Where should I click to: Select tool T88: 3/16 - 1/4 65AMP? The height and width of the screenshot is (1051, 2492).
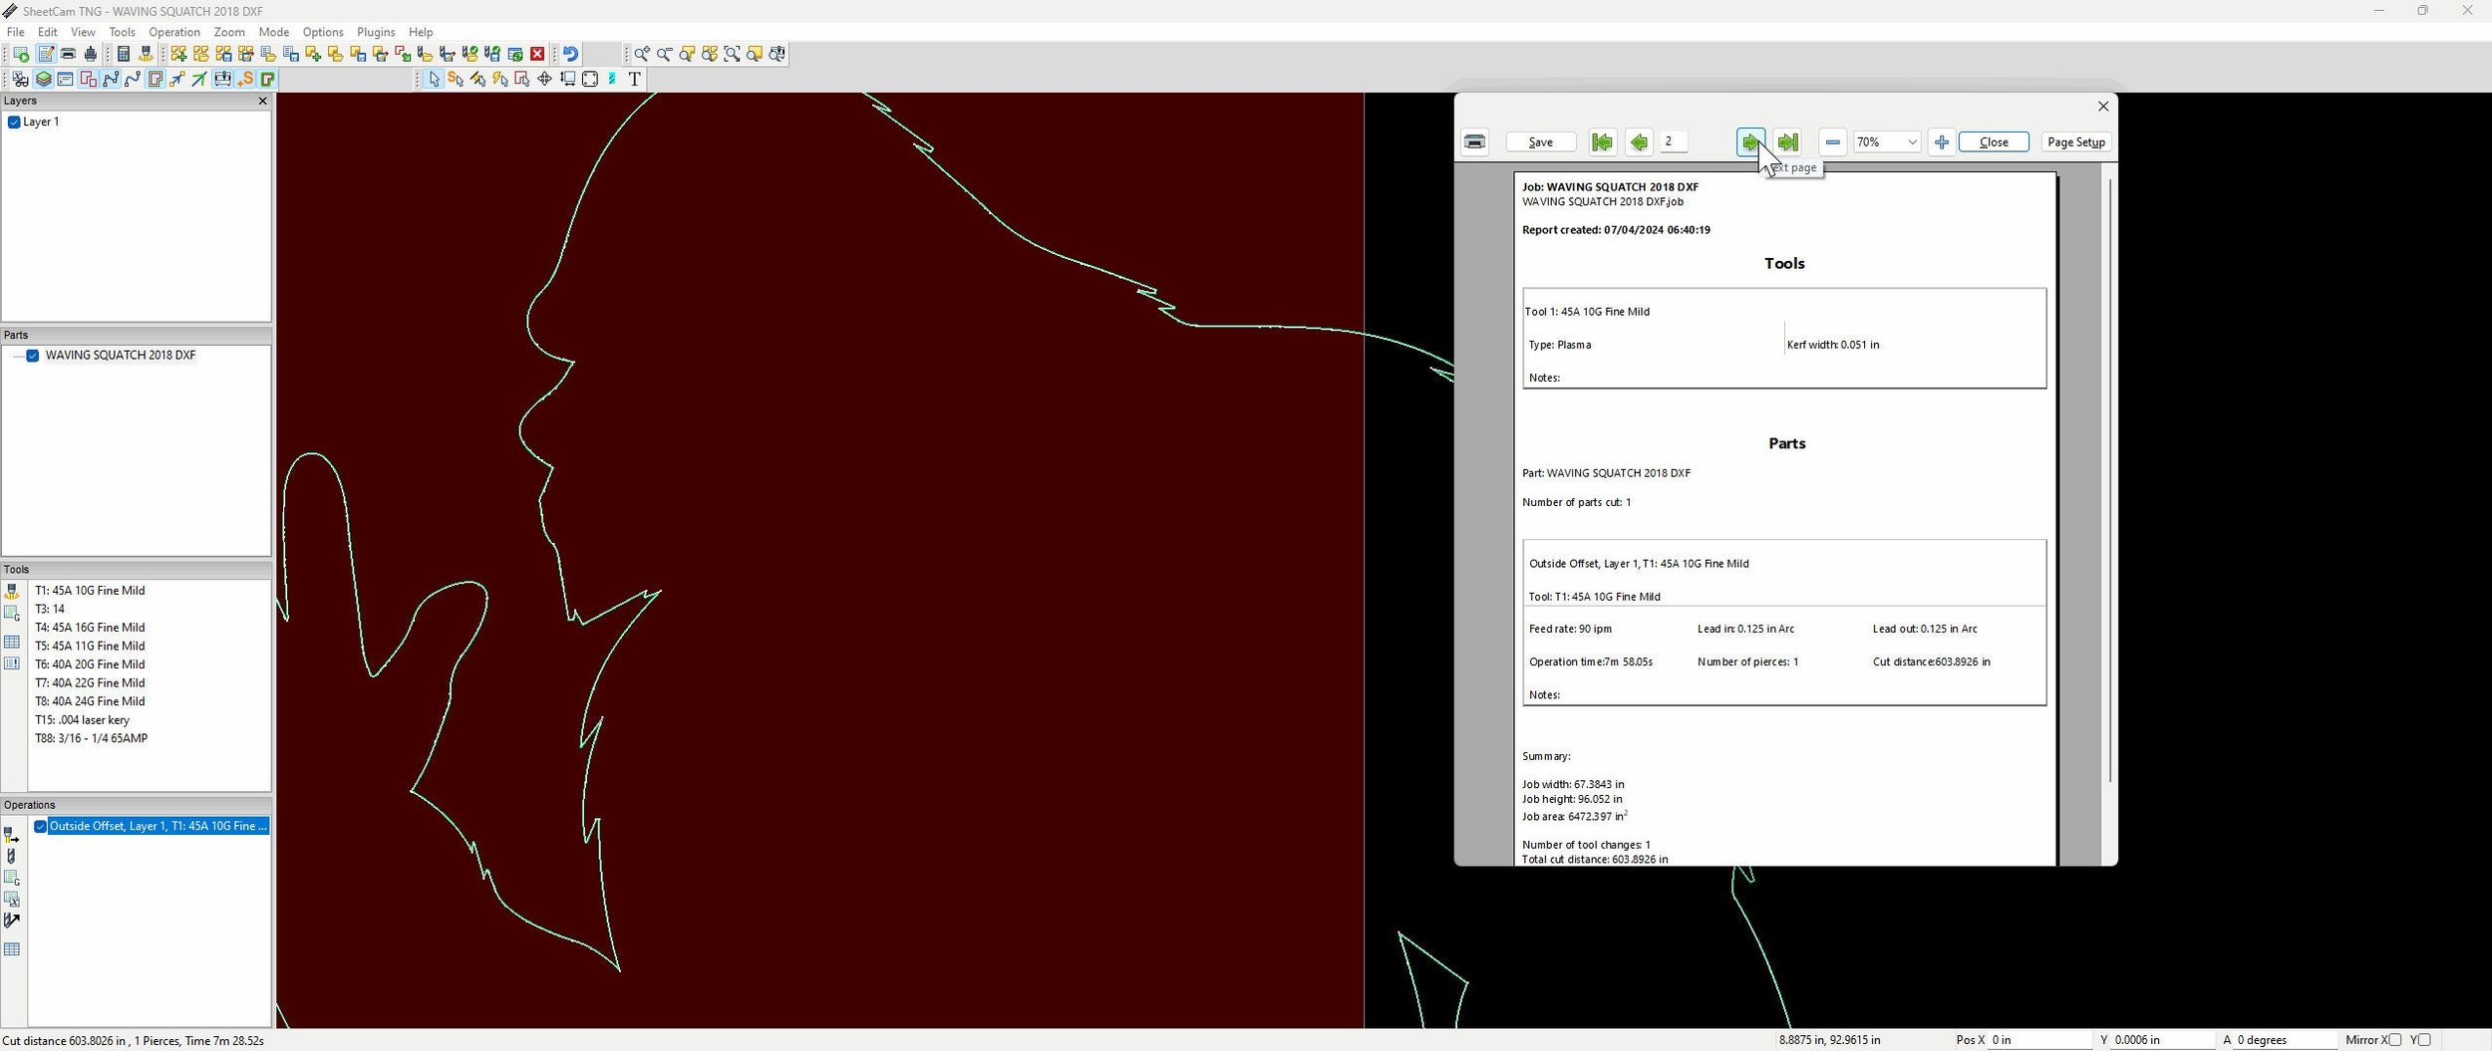[91, 739]
